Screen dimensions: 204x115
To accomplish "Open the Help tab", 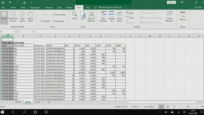I will click(88, 7).
